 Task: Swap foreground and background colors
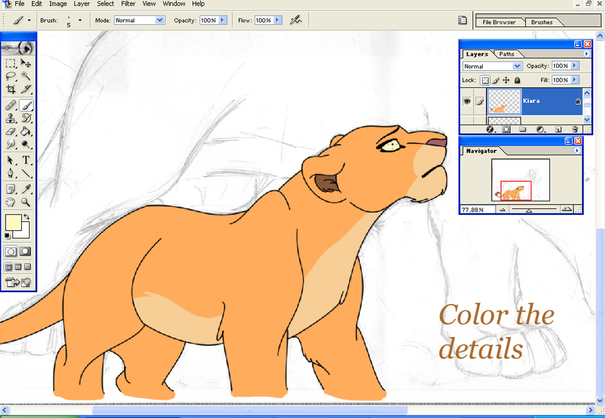pyautogui.click(x=26, y=217)
